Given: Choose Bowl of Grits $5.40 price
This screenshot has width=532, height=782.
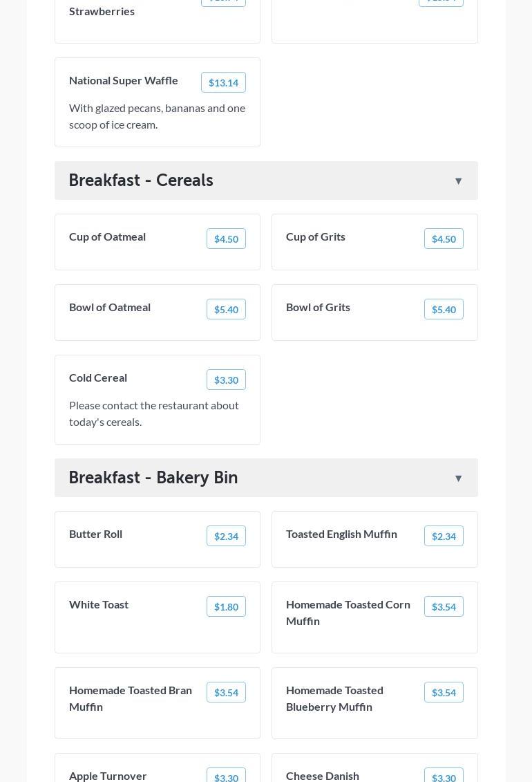Looking at the screenshot, I should tap(444, 309).
